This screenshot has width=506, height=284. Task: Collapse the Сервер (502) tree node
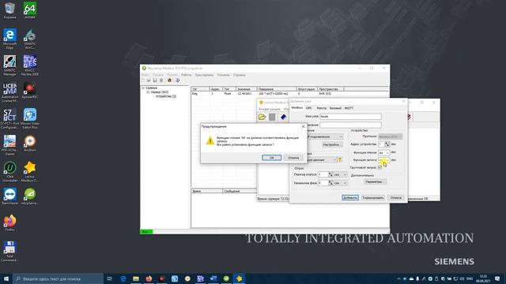point(148,92)
